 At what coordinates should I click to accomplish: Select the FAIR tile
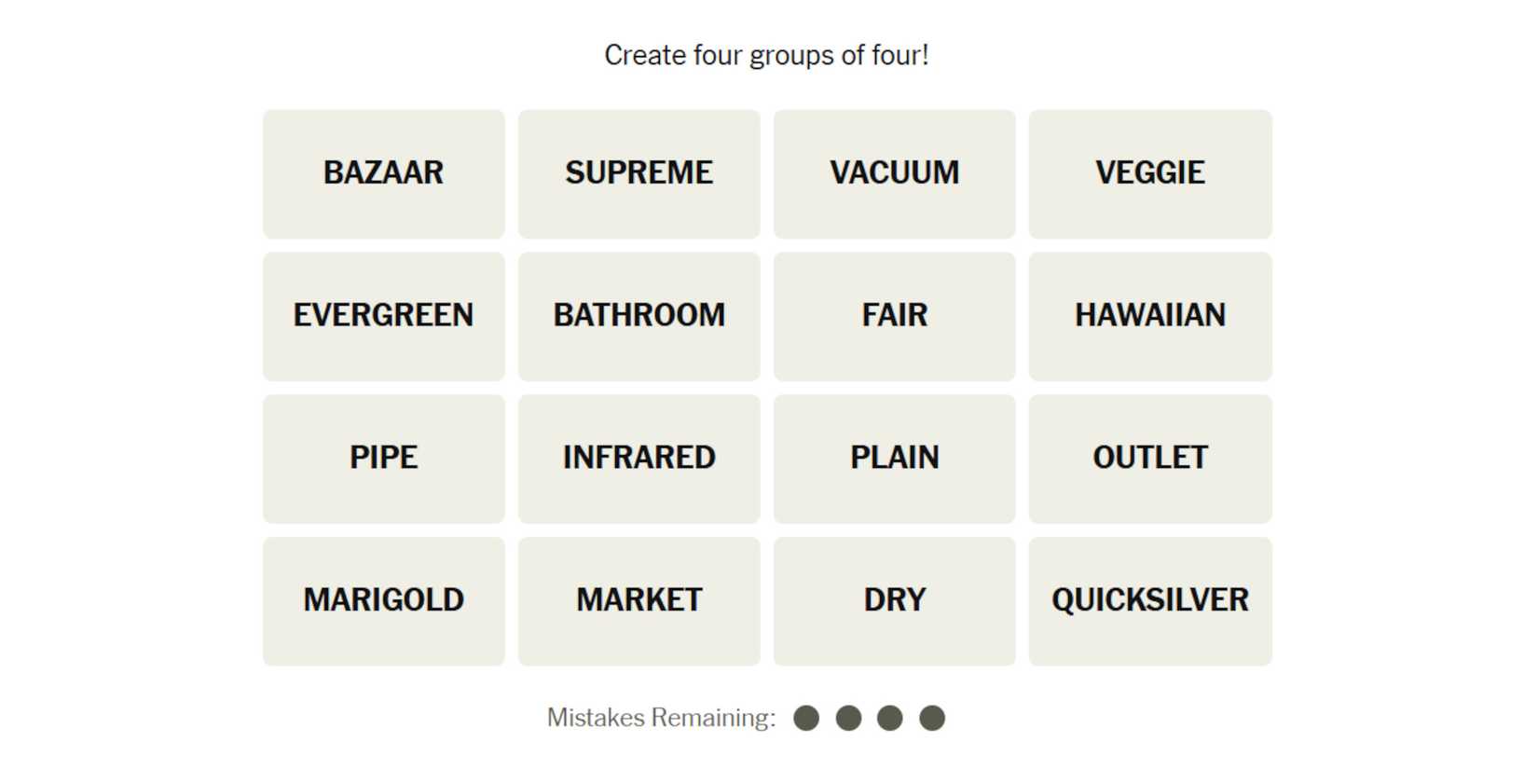pos(894,316)
